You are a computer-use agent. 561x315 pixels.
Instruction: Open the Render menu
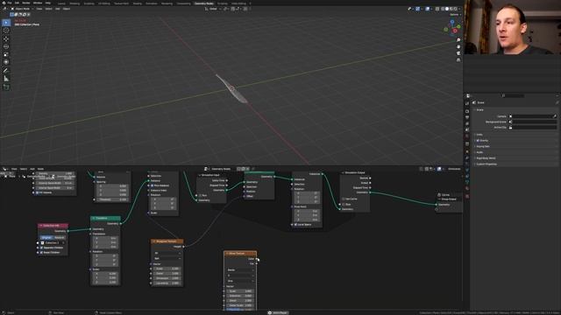[25, 3]
